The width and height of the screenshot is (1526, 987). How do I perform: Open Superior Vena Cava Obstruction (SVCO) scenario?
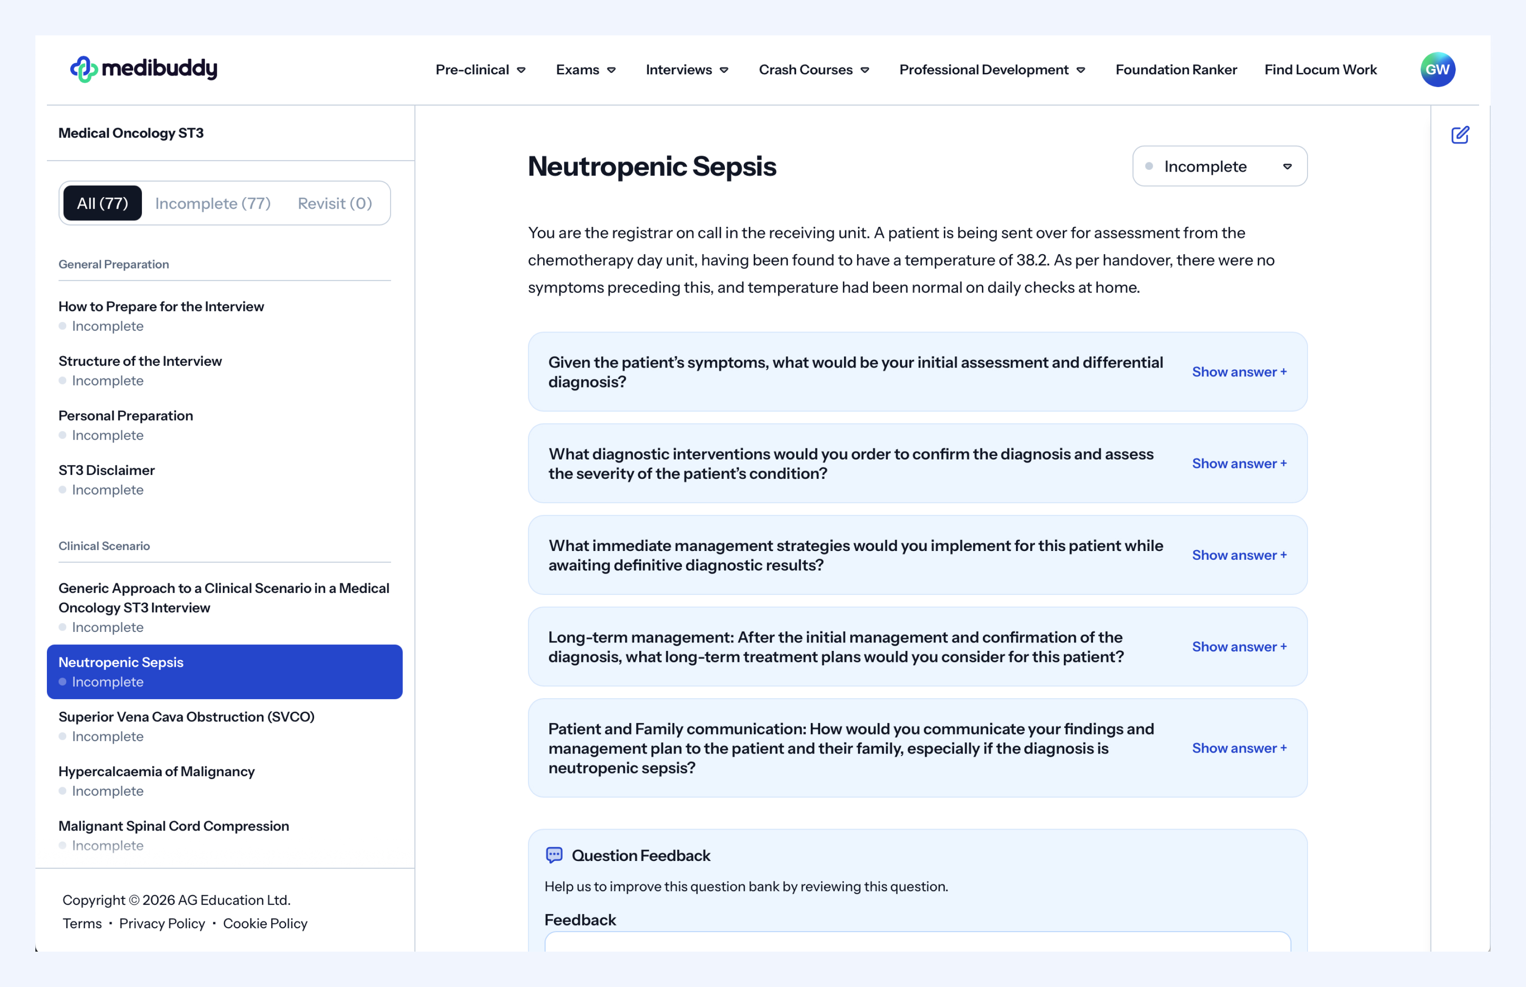(x=187, y=716)
